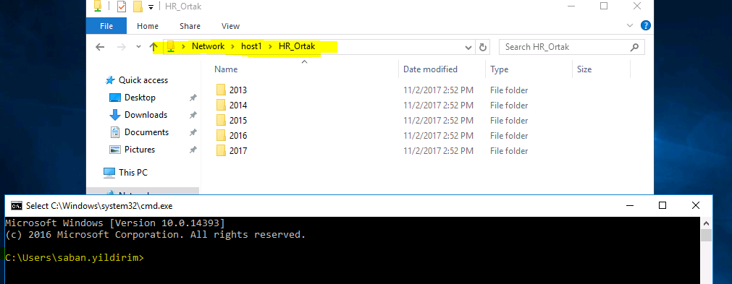Switch to the View ribbon tab
Viewport: 732px width, 284px height.
click(231, 26)
